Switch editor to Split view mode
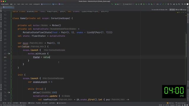Image resolution: width=189 pixels, height=106 pixels. point(178,10)
